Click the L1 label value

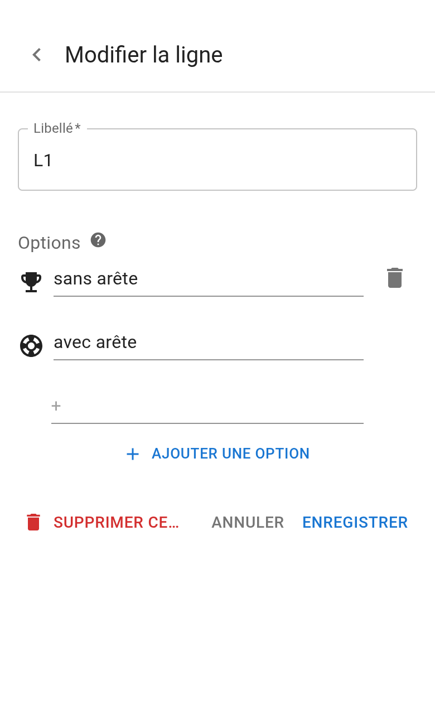(x=43, y=160)
